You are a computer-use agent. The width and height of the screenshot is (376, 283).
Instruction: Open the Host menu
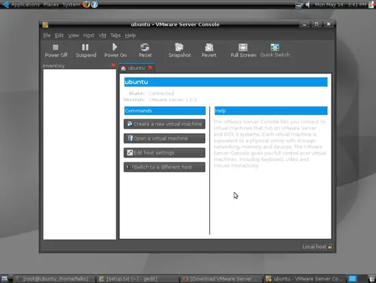[x=88, y=36]
